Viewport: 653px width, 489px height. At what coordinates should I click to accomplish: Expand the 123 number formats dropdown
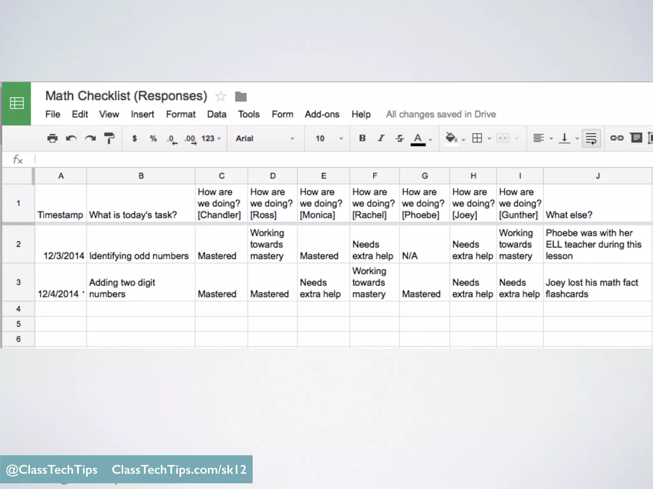point(211,138)
